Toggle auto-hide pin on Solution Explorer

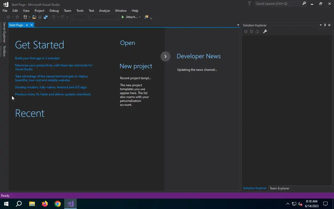click(325, 25)
